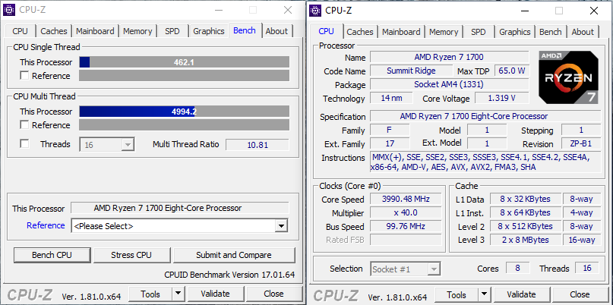This screenshot has width=613, height=305.
Task: Select Bench tab in left window
Action: tap(245, 30)
